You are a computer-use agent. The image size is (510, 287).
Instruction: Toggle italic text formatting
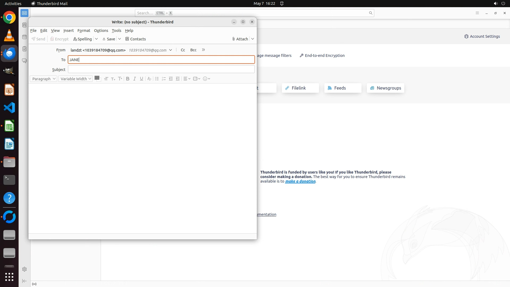[135, 79]
